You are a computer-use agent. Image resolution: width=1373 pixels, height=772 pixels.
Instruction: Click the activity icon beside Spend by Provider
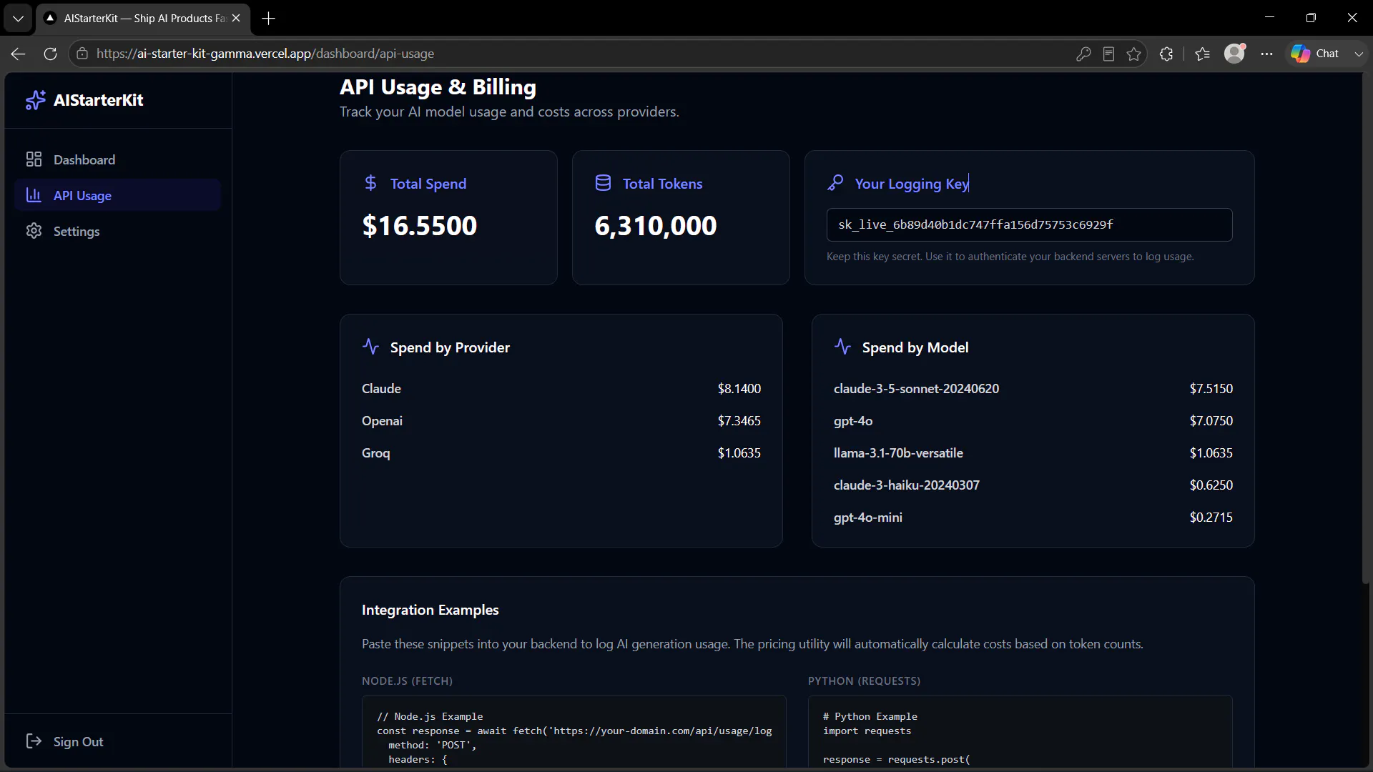pos(370,347)
